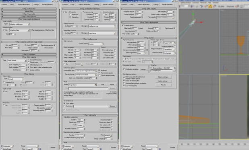Click the highlighted yellow toolbar icon above the viewport
Viewport: 249px width, 150px height.
[x=210, y=6]
